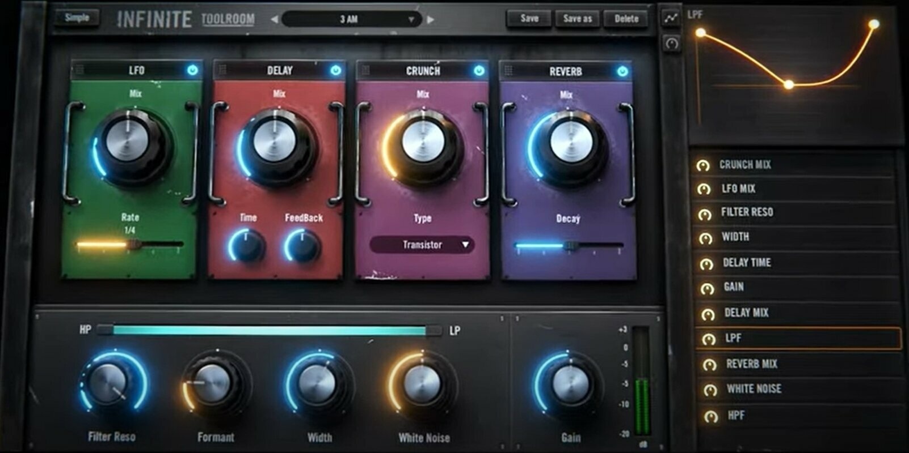Open the automation curve view icon
The width and height of the screenshot is (909, 453).
(x=671, y=18)
